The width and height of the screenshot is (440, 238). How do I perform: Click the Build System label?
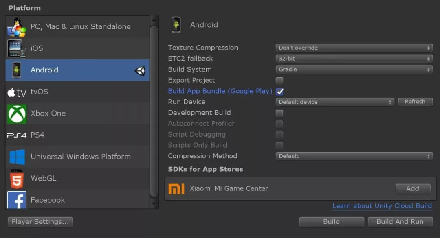point(190,70)
